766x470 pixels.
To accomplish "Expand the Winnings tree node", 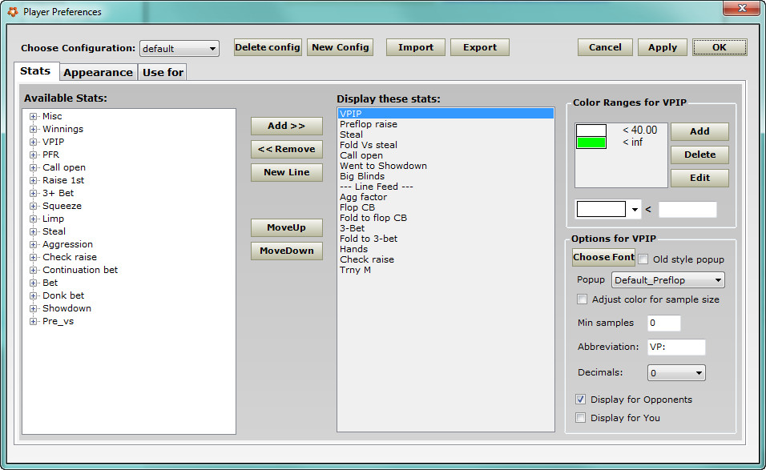I will (x=33, y=129).
